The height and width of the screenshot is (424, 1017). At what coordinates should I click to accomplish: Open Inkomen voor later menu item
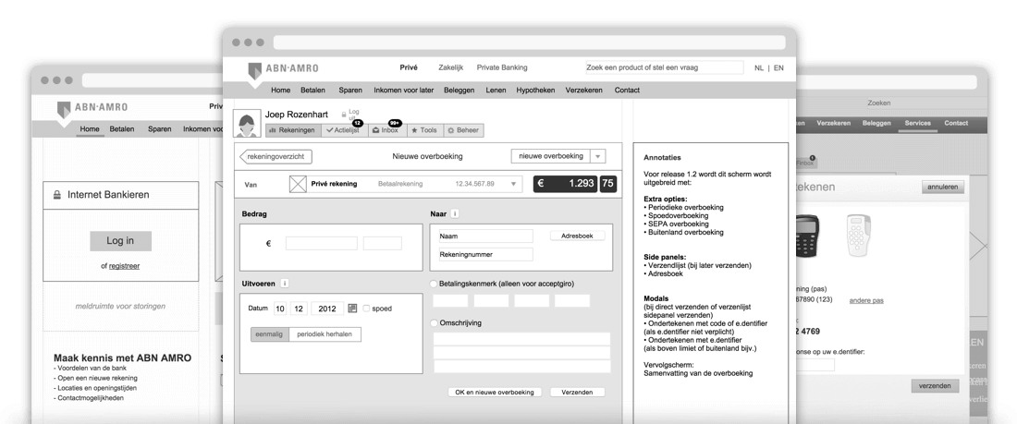403,91
